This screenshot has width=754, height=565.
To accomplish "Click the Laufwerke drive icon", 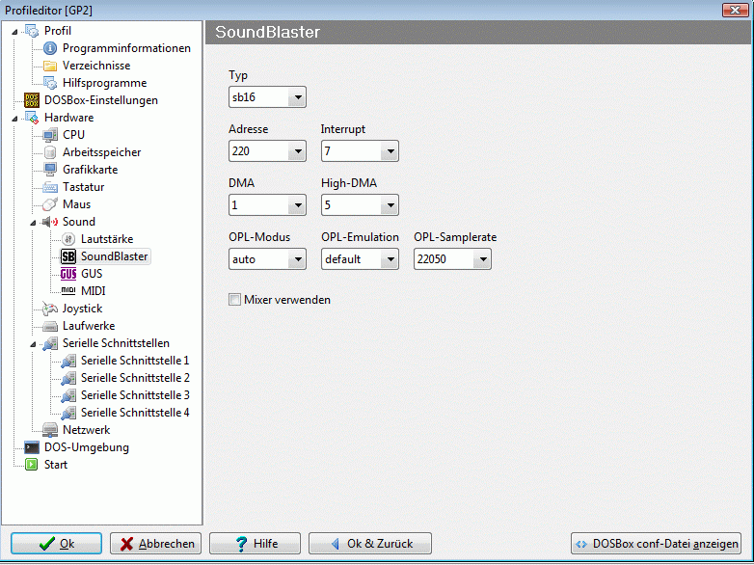I will tap(50, 326).
